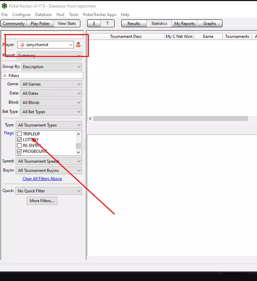Open the player selection person icon

pyautogui.click(x=78, y=45)
